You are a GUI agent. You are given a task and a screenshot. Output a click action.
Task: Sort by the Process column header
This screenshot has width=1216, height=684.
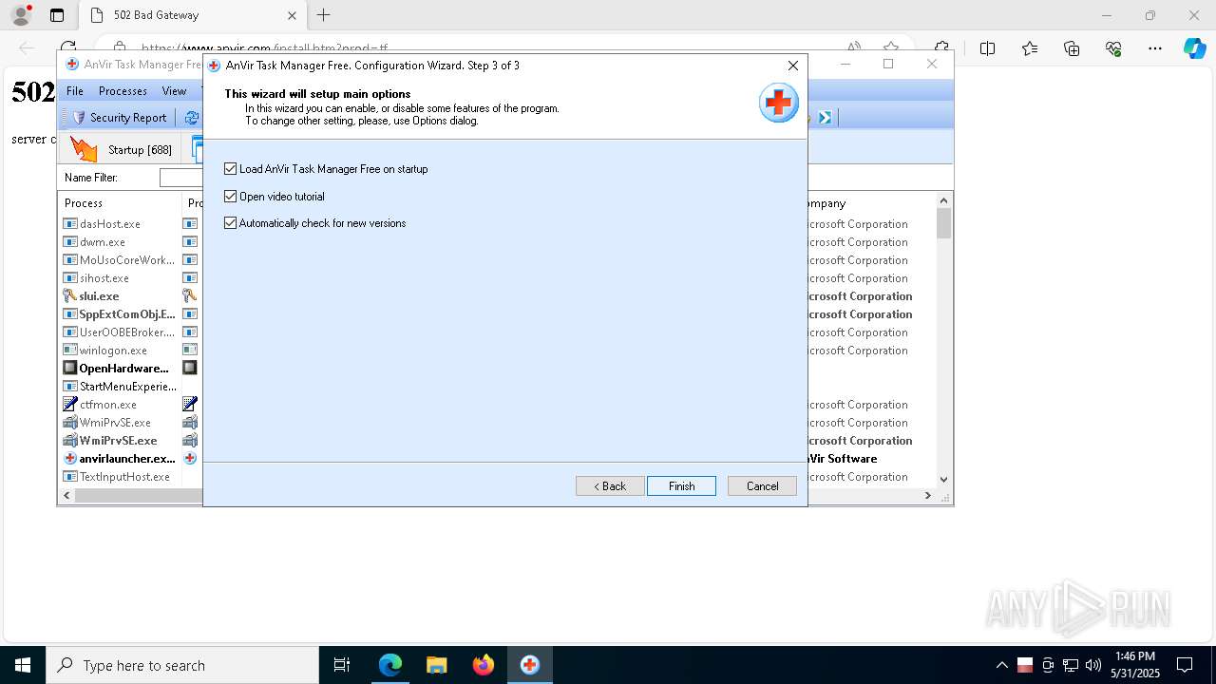click(121, 202)
